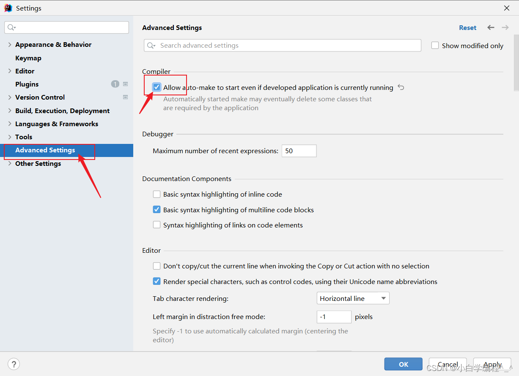Click the revert arrow next to auto-make option

[401, 87]
